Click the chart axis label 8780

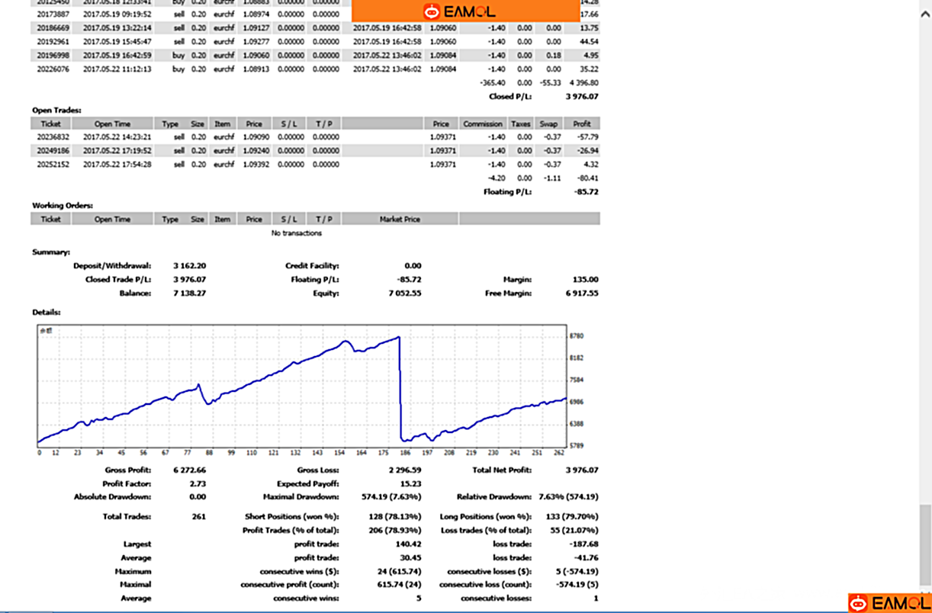(x=577, y=335)
